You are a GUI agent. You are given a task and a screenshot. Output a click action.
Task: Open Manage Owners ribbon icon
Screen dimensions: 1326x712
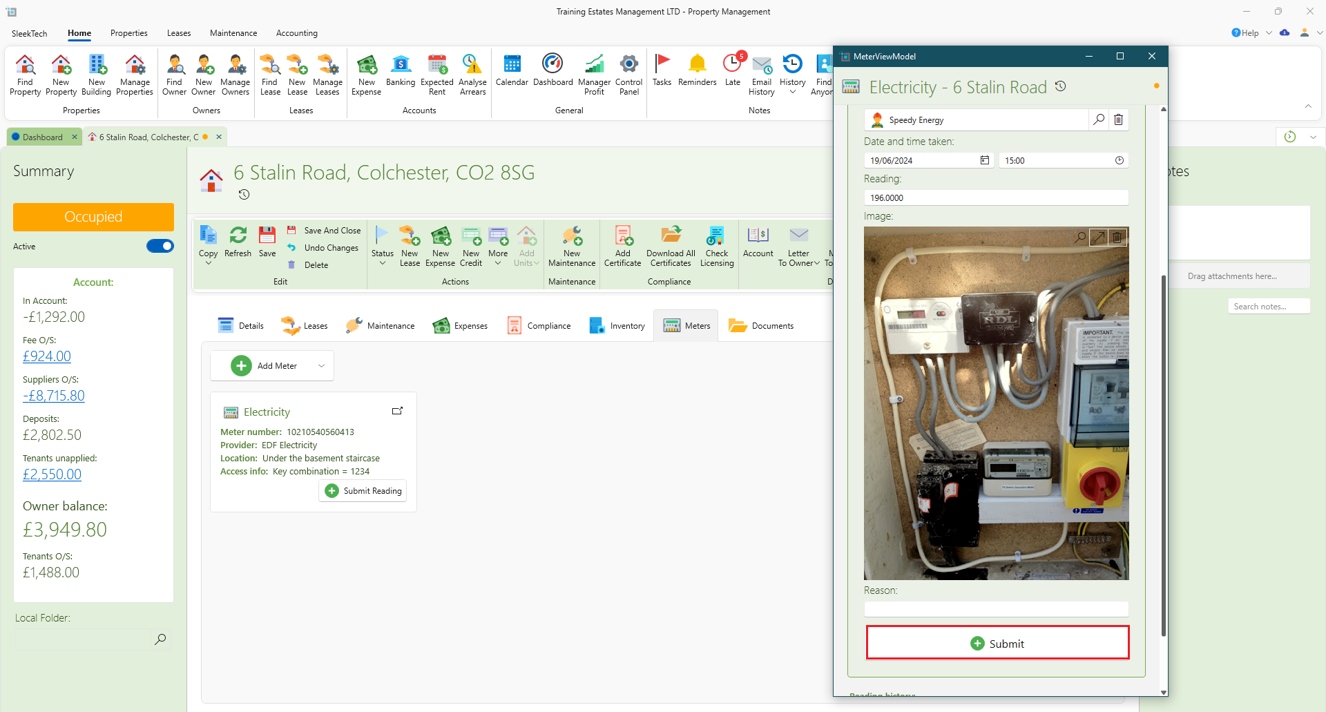236,75
